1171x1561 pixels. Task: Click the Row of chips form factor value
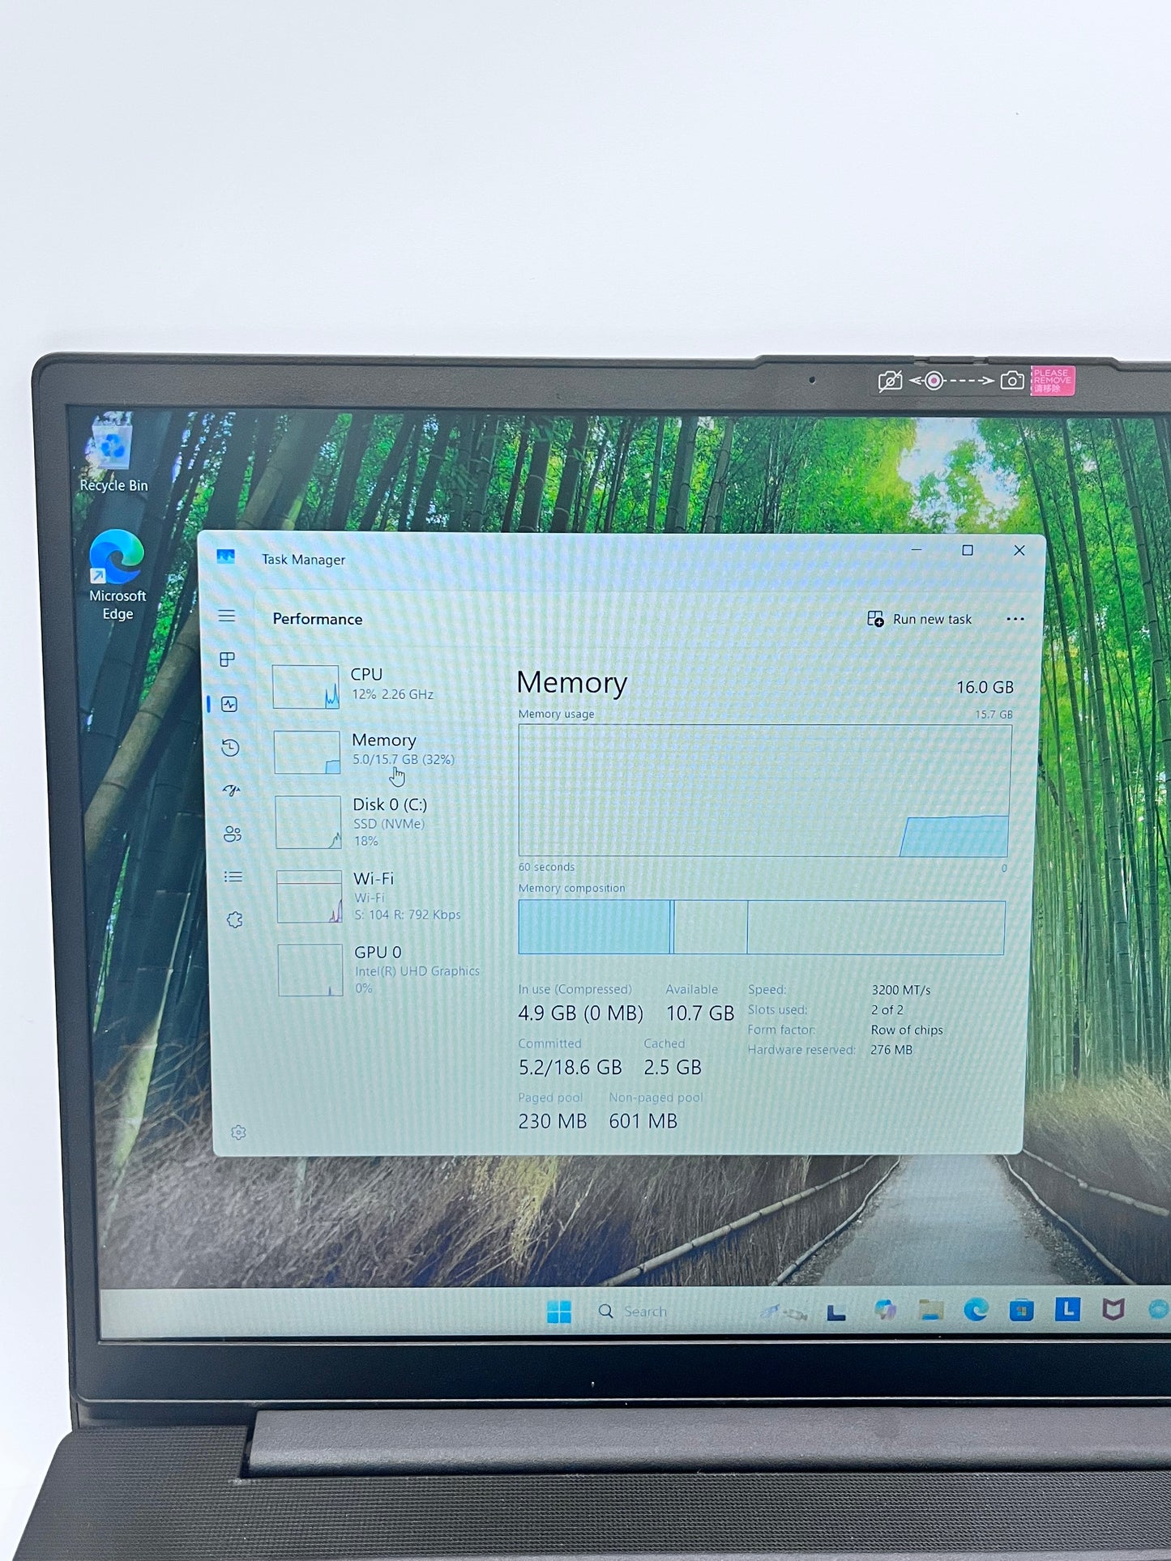pos(907,1030)
